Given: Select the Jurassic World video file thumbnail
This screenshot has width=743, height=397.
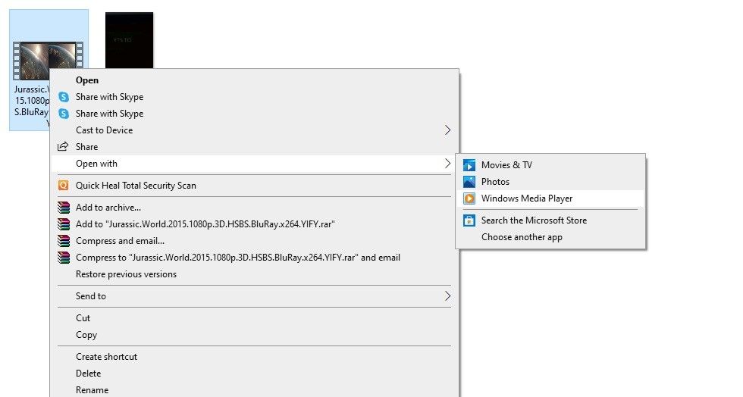Looking at the screenshot, I should pyautogui.click(x=49, y=61).
